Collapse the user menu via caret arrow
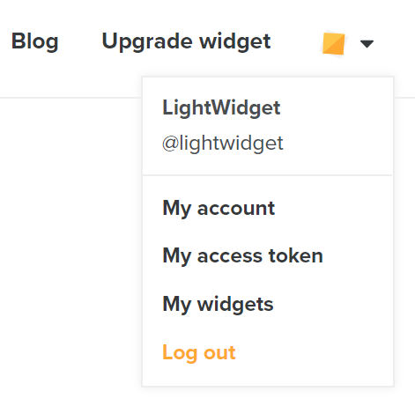Viewport: 415px width, 406px height. click(x=367, y=44)
